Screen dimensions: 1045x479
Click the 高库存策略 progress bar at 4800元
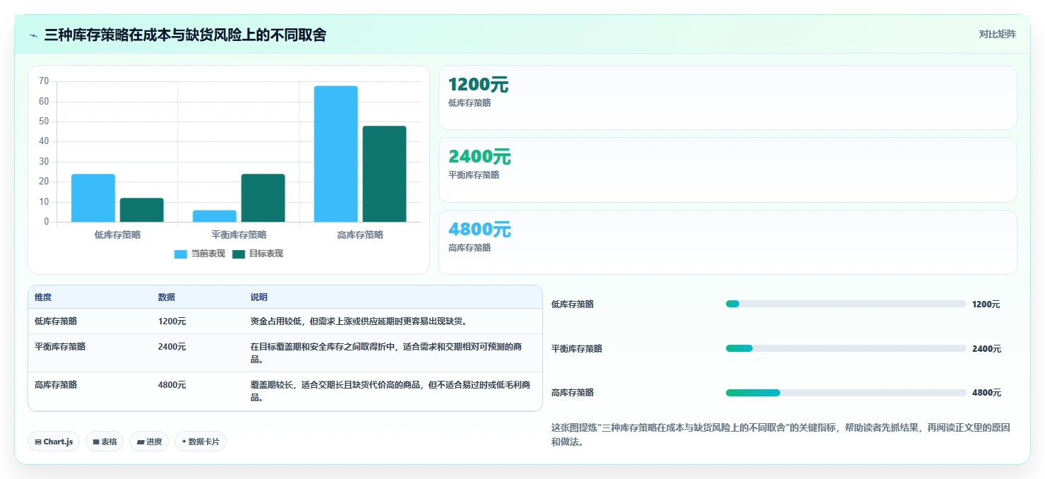(x=846, y=393)
